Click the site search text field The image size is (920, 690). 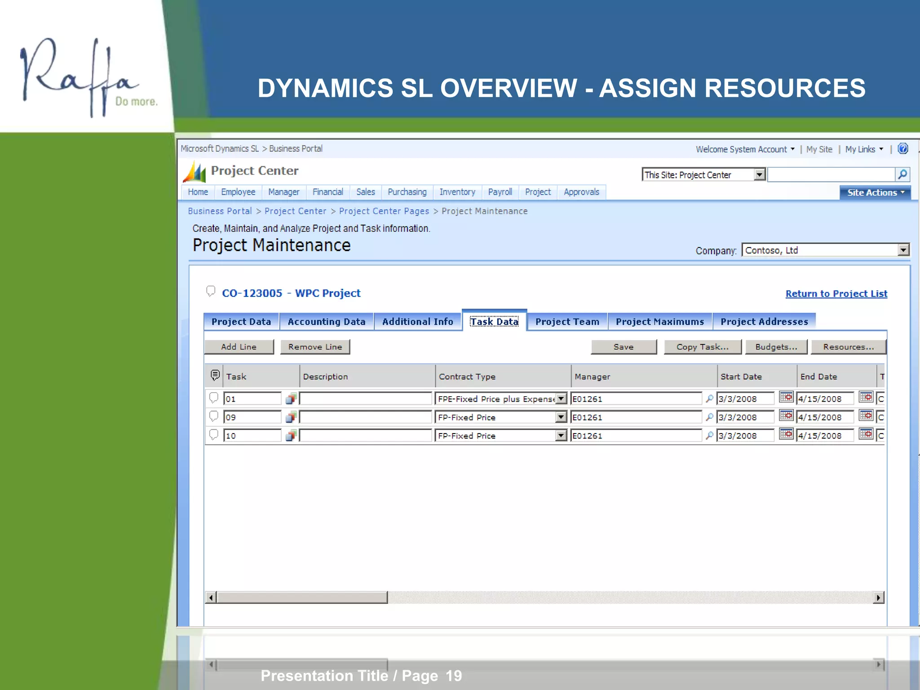832,174
